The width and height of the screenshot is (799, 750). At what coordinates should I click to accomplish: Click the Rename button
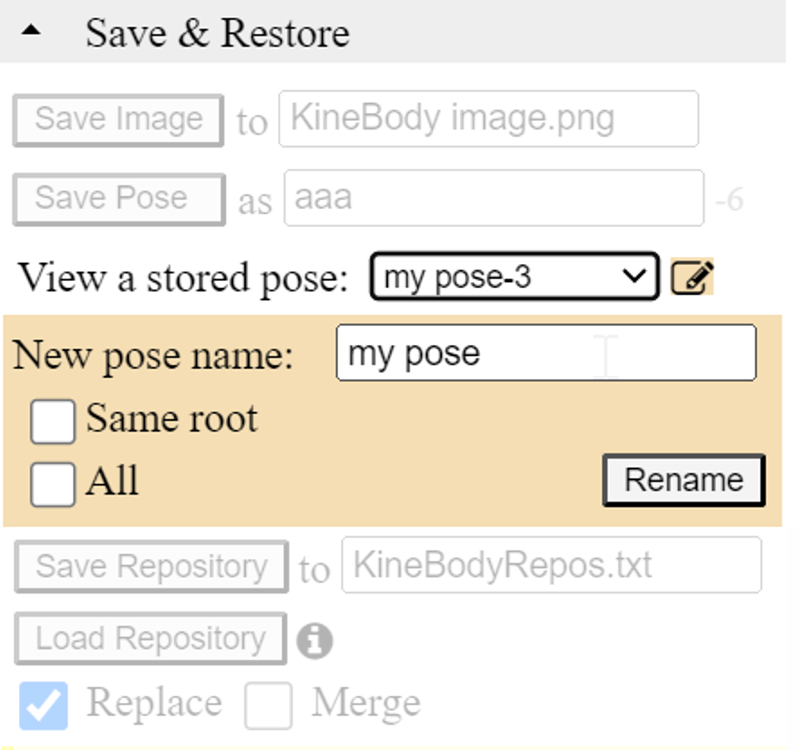[x=684, y=481]
